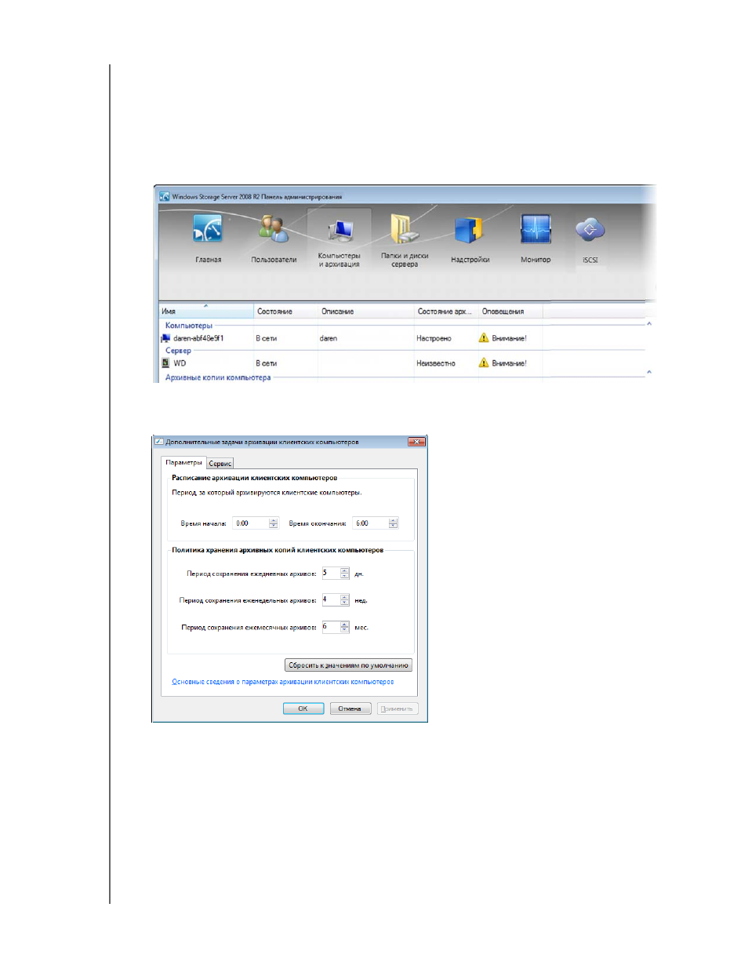Increase monthly archives retention months
The height and width of the screenshot is (969, 748).
click(x=344, y=624)
